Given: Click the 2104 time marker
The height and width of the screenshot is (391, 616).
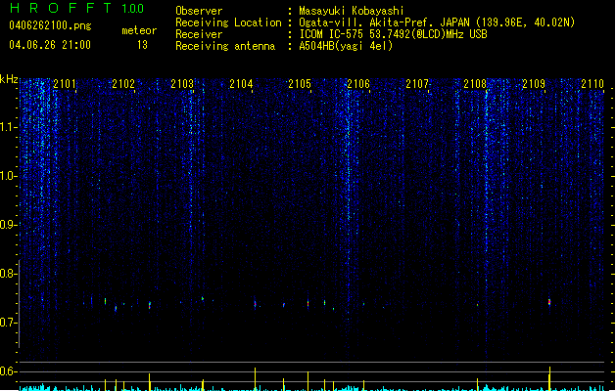Looking at the screenshot, I should pyautogui.click(x=241, y=84).
